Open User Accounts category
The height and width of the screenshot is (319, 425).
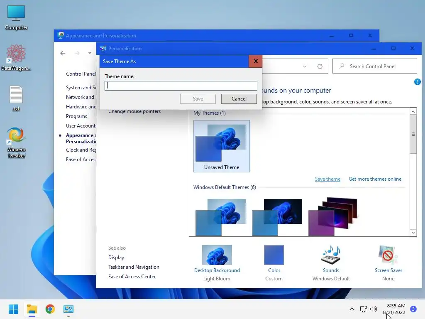click(x=81, y=126)
